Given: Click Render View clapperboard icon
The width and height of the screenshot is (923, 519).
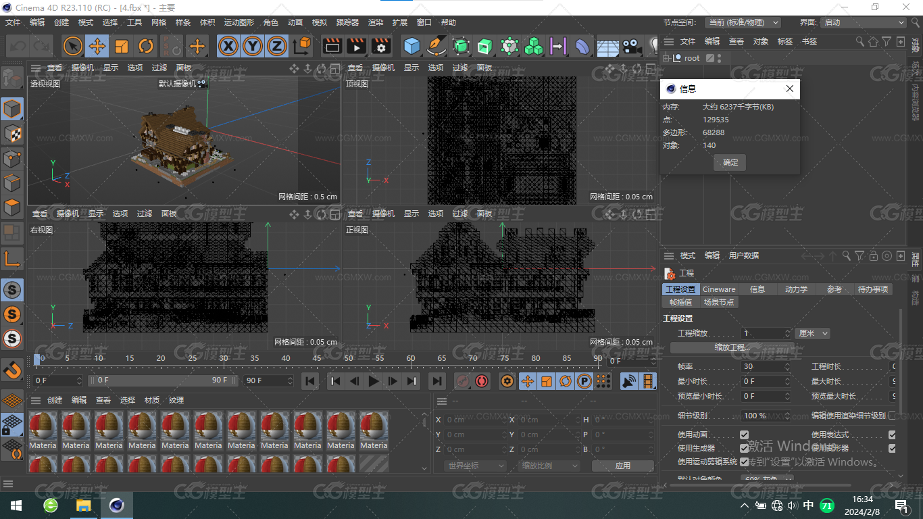Looking at the screenshot, I should [332, 46].
